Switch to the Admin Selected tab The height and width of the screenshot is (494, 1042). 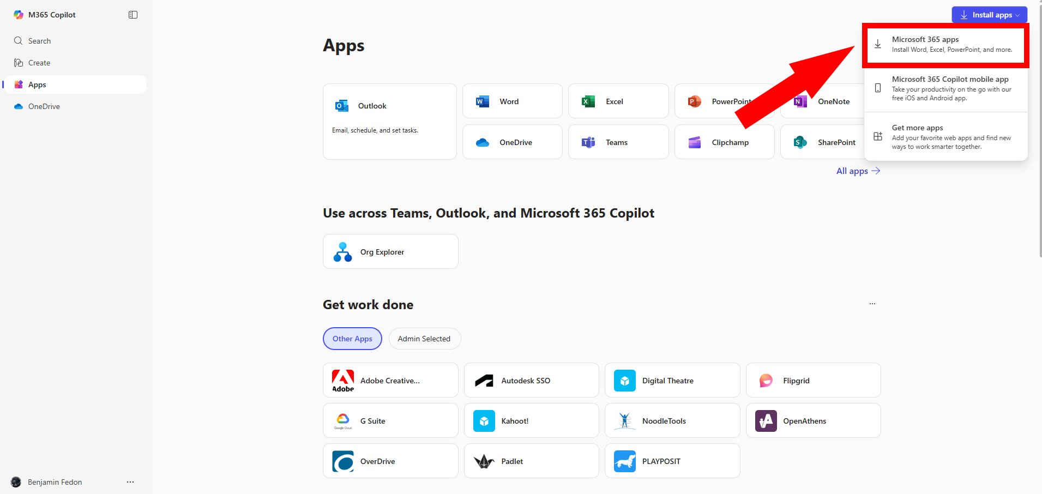[424, 339]
